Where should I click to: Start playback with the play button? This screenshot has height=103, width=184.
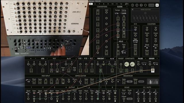[157, 5]
